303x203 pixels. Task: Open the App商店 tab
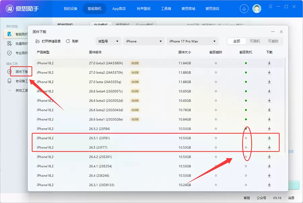119,9
